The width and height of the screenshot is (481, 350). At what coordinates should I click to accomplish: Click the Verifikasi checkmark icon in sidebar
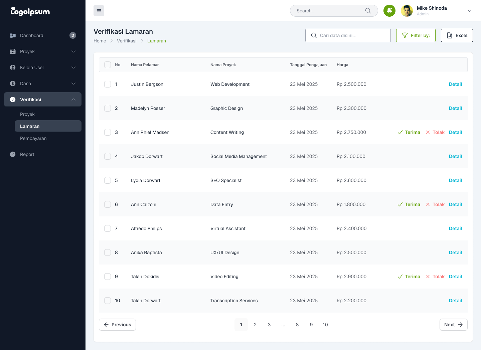tap(13, 100)
